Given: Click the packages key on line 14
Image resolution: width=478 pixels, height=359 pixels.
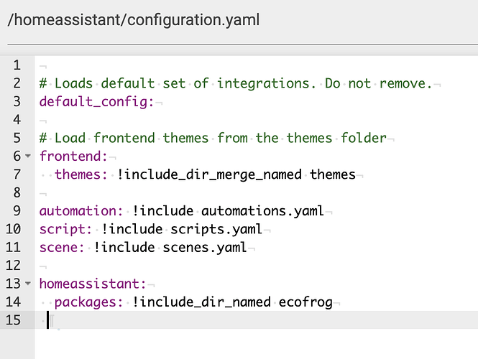Looking at the screenshot, I should coord(88,302).
